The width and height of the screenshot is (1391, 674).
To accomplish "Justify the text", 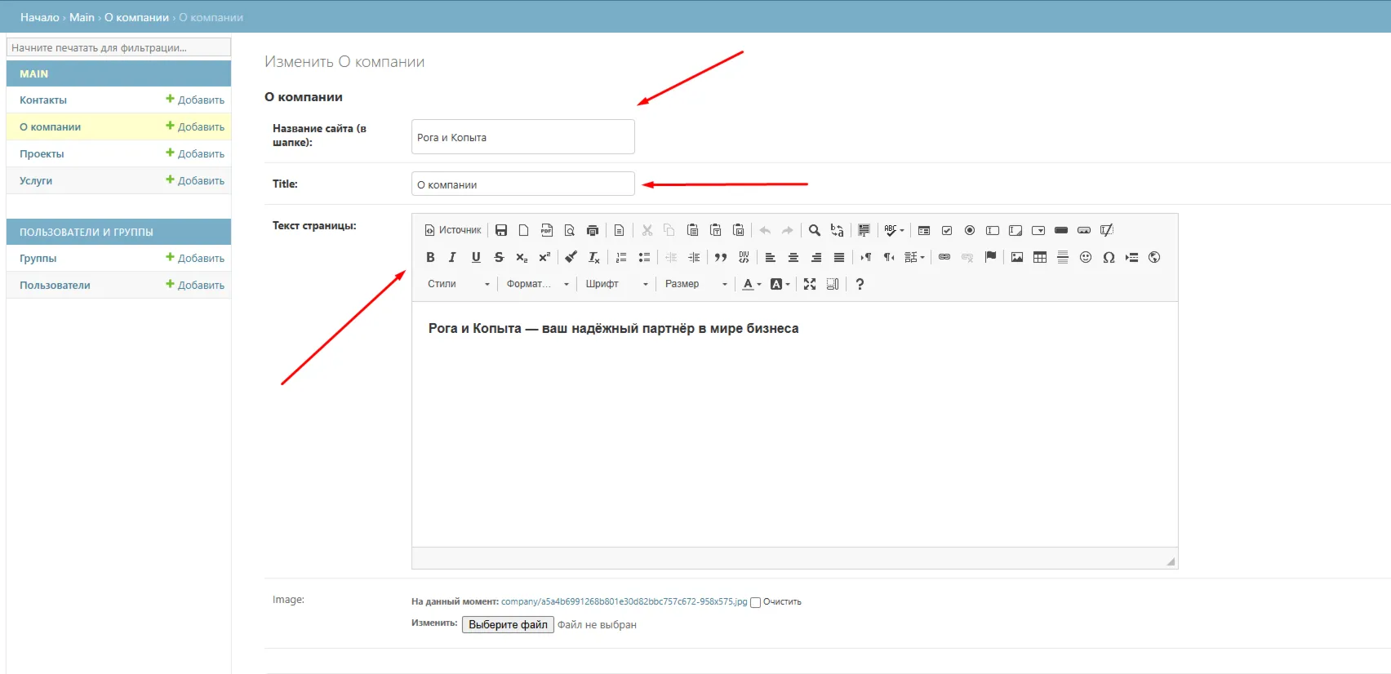I will pos(838,257).
